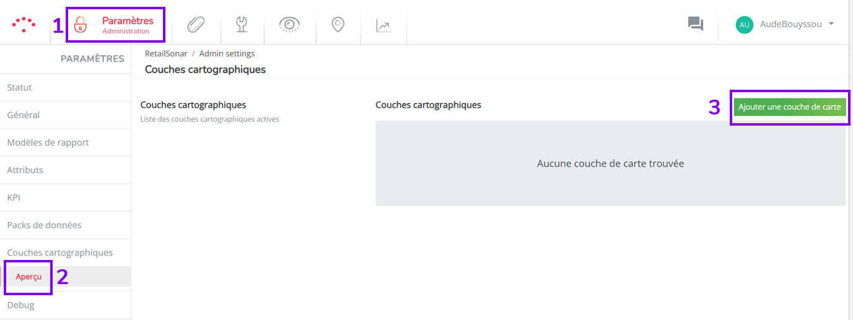Viewport: 853px width, 320px height.
Task: Click Ajouter une couche de carte button
Action: pyautogui.click(x=790, y=107)
